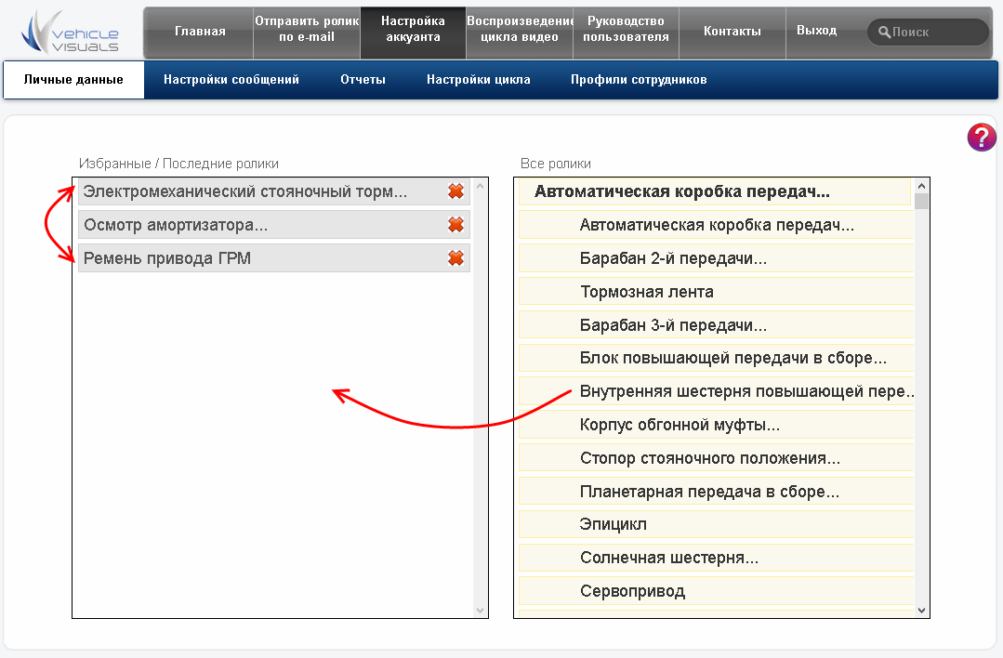Image resolution: width=1003 pixels, height=658 pixels.
Task: Select Блок повышающей передачи в сборе
Action: (x=717, y=358)
